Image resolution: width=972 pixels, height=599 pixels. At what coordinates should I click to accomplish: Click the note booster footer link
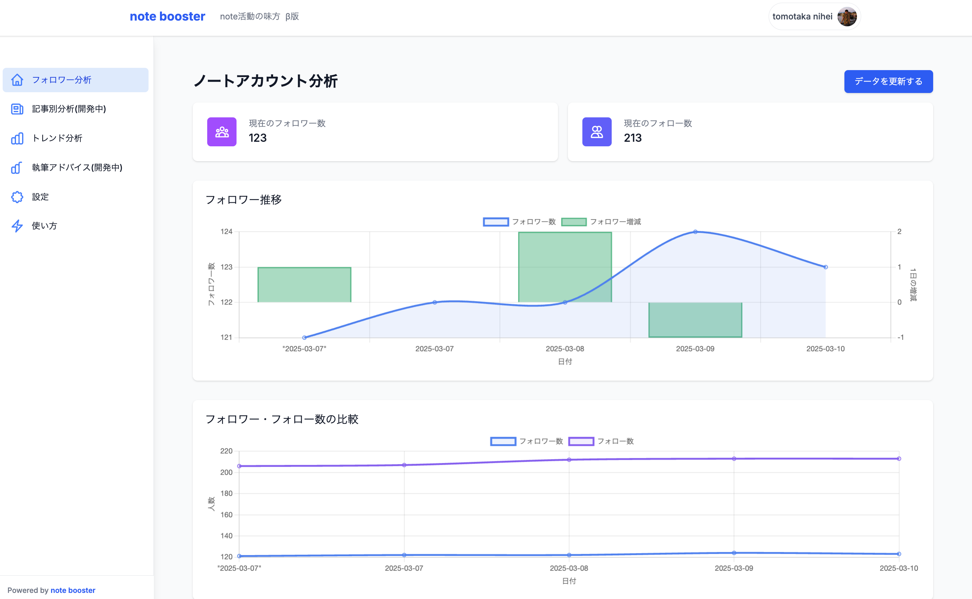[x=73, y=590]
